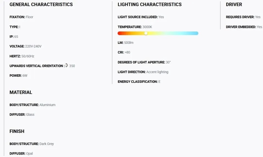Click the Power 6W value
263x157 pixels.
[x=25, y=76]
